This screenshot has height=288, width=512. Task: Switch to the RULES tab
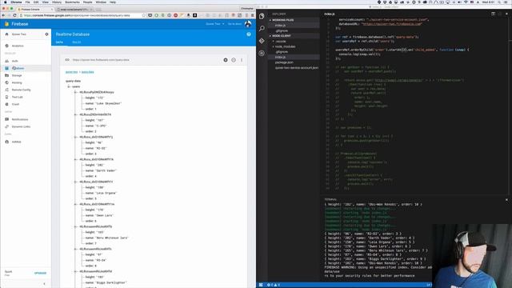(77, 42)
